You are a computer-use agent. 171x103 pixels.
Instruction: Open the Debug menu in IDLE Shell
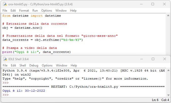click(x=33, y=65)
